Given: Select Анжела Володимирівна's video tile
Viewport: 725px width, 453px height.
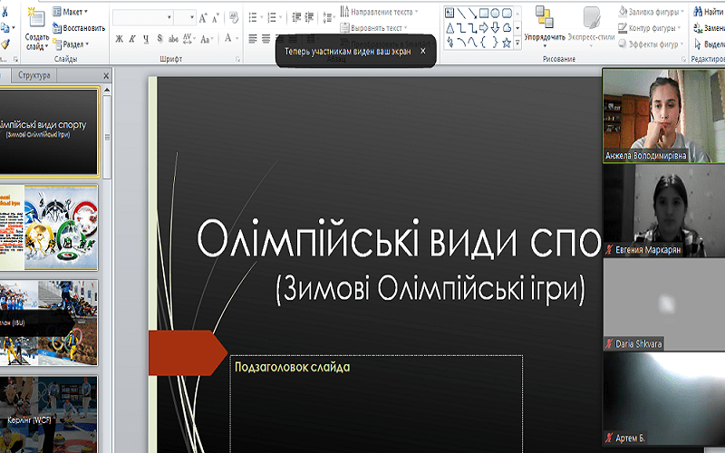Looking at the screenshot, I should (x=663, y=116).
